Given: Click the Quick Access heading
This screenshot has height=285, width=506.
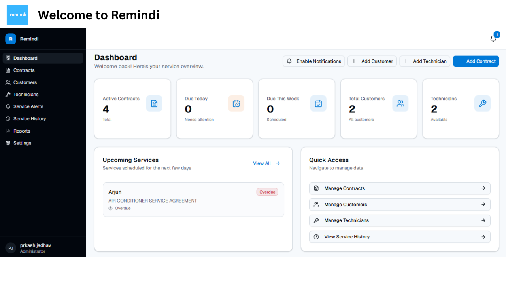Looking at the screenshot, I should pyautogui.click(x=329, y=160).
